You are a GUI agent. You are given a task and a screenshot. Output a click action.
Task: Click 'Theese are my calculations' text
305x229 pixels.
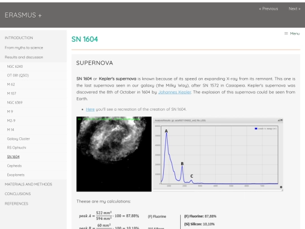103,201
